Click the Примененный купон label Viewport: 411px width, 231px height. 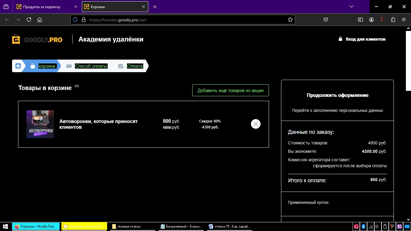tap(308, 202)
